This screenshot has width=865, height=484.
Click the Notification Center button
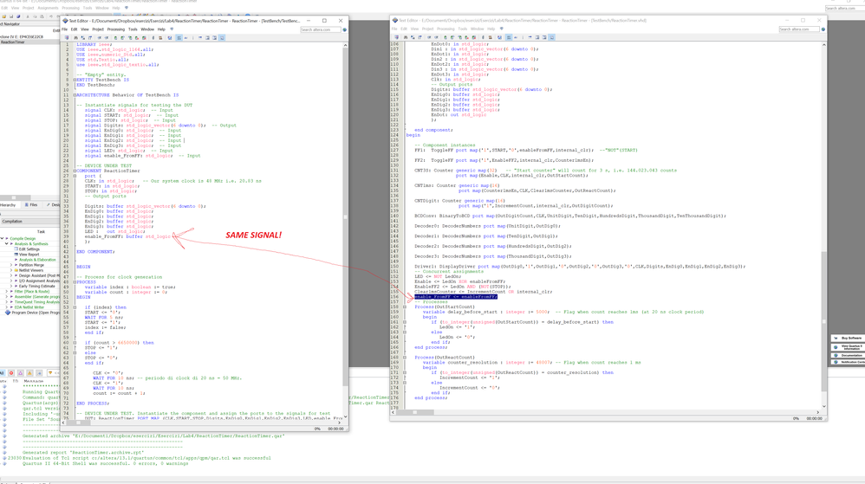[x=849, y=362]
